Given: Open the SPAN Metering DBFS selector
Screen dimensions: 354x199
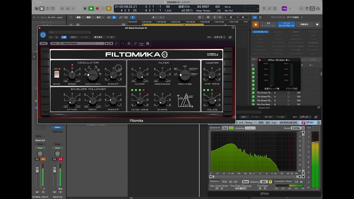Looking at the screenshot, I should point(264,182).
